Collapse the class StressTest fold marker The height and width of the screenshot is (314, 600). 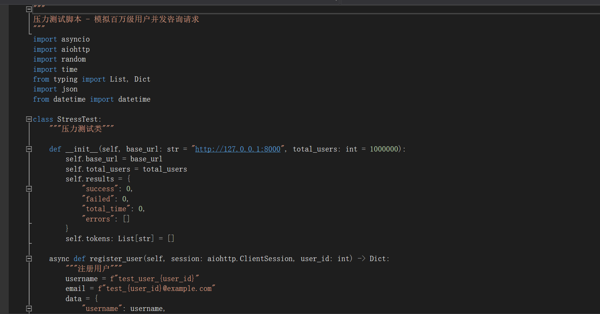click(29, 119)
